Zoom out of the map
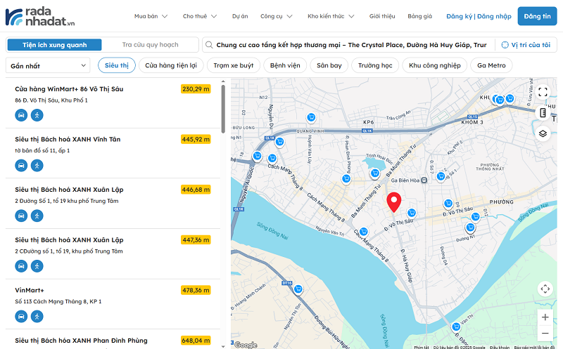563x349 pixels. (545, 334)
